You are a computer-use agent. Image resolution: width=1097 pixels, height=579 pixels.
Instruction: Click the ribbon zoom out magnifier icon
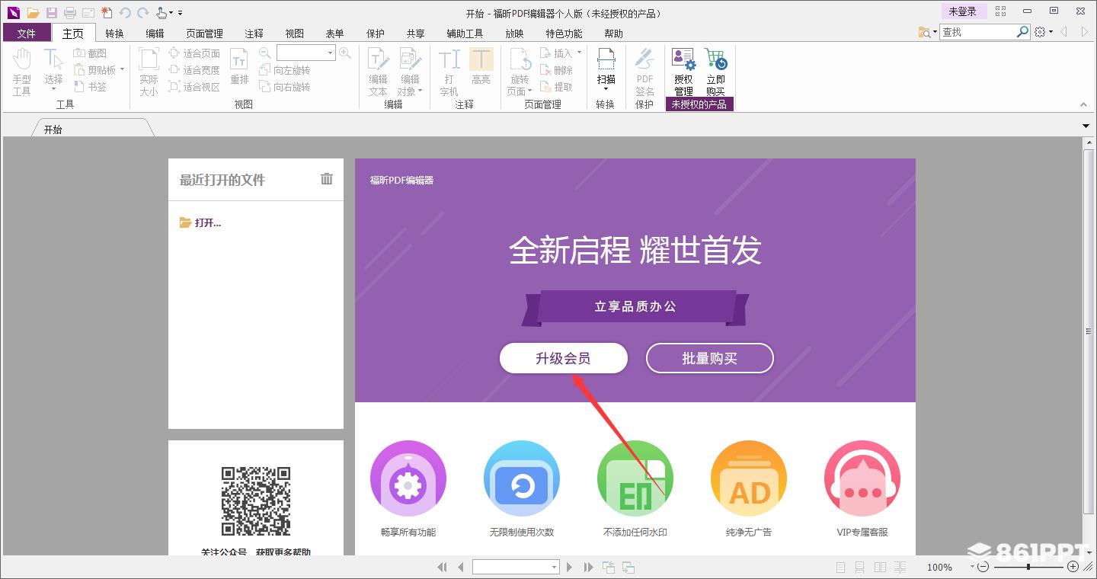pyautogui.click(x=265, y=53)
